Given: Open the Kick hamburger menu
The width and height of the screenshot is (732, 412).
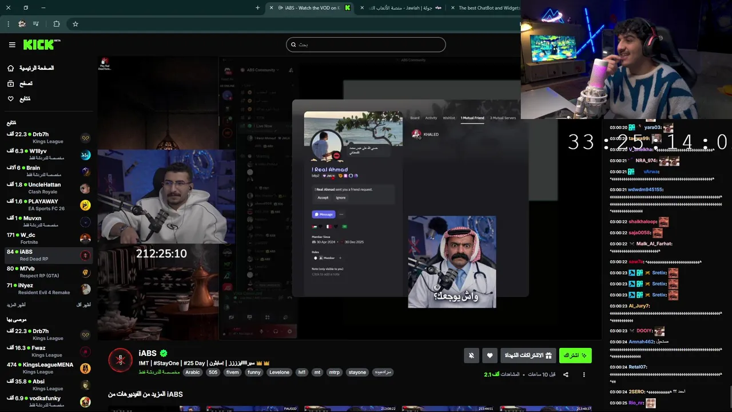Looking at the screenshot, I should [12, 45].
